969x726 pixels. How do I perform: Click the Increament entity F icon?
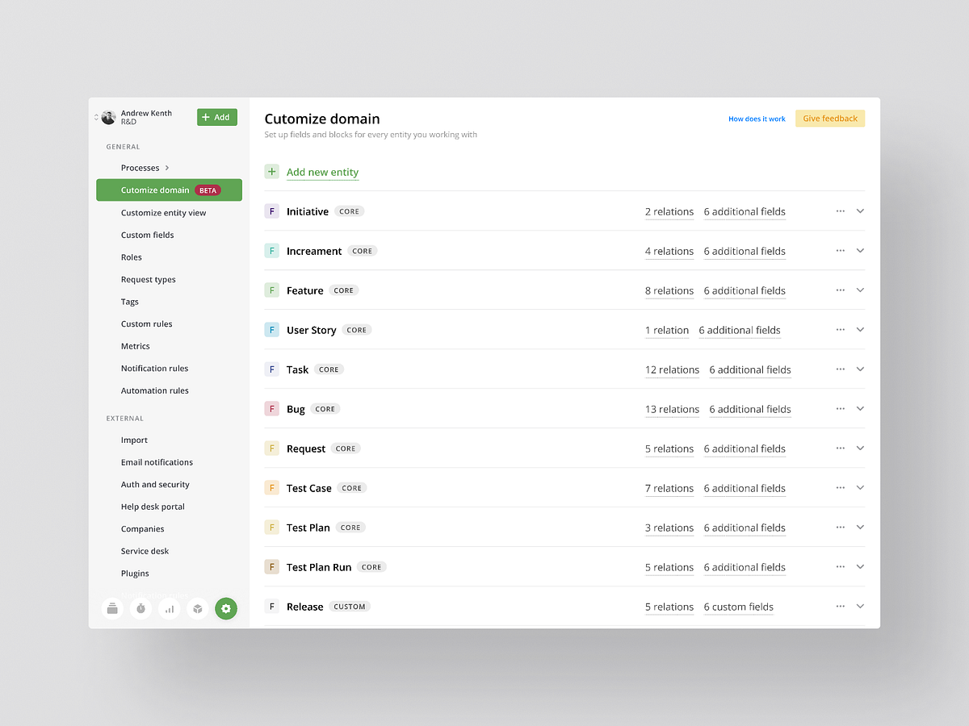coord(271,251)
